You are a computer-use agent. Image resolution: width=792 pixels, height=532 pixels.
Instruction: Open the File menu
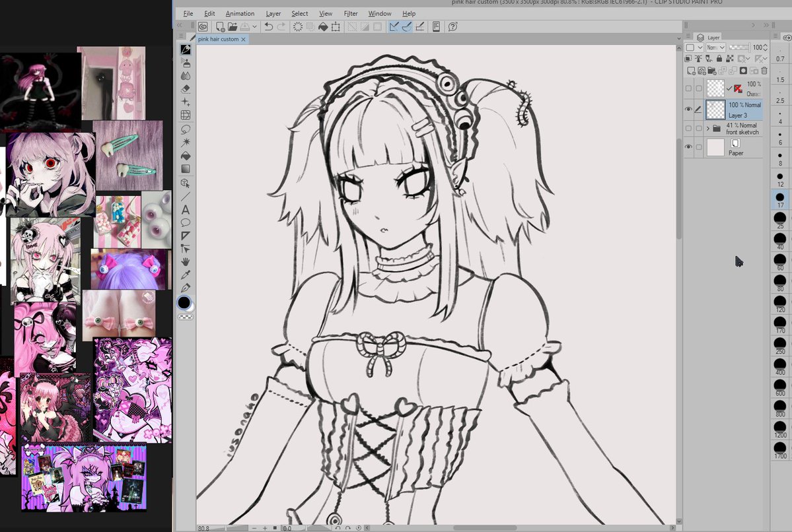(188, 14)
